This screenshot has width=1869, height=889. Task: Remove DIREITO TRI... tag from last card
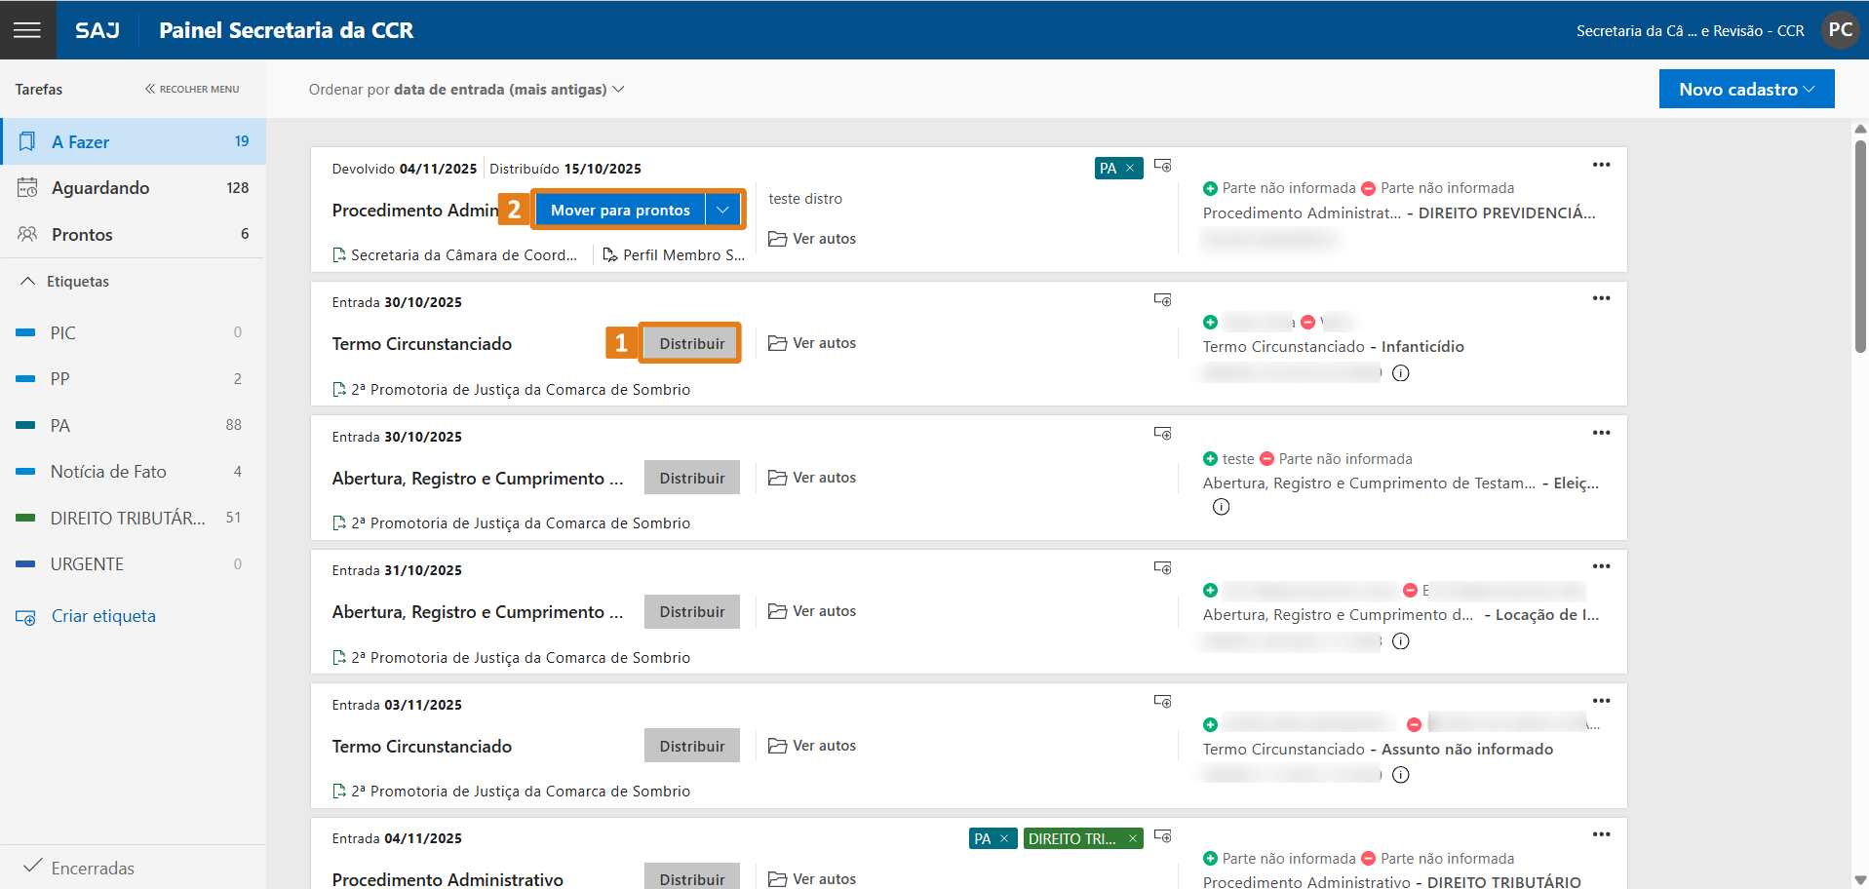[1132, 839]
